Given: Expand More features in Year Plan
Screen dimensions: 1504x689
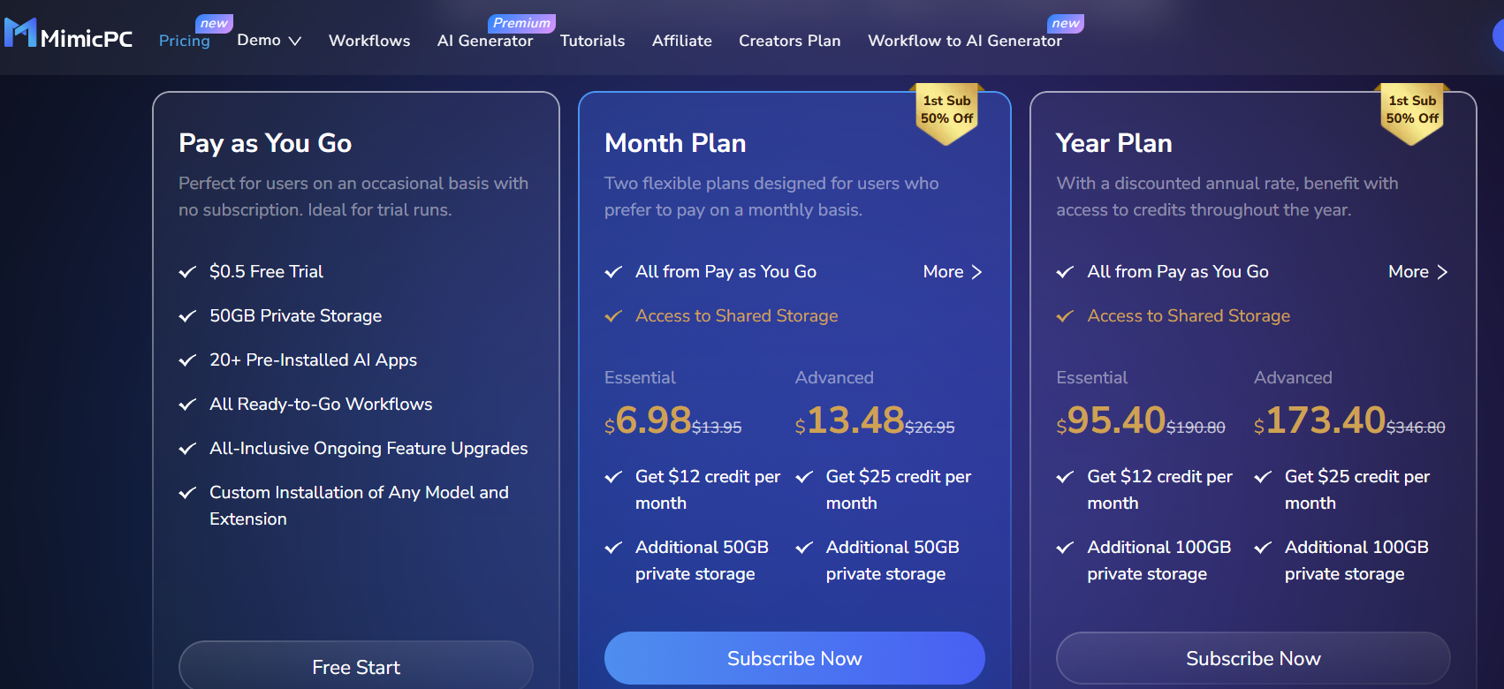Looking at the screenshot, I should [1417, 272].
